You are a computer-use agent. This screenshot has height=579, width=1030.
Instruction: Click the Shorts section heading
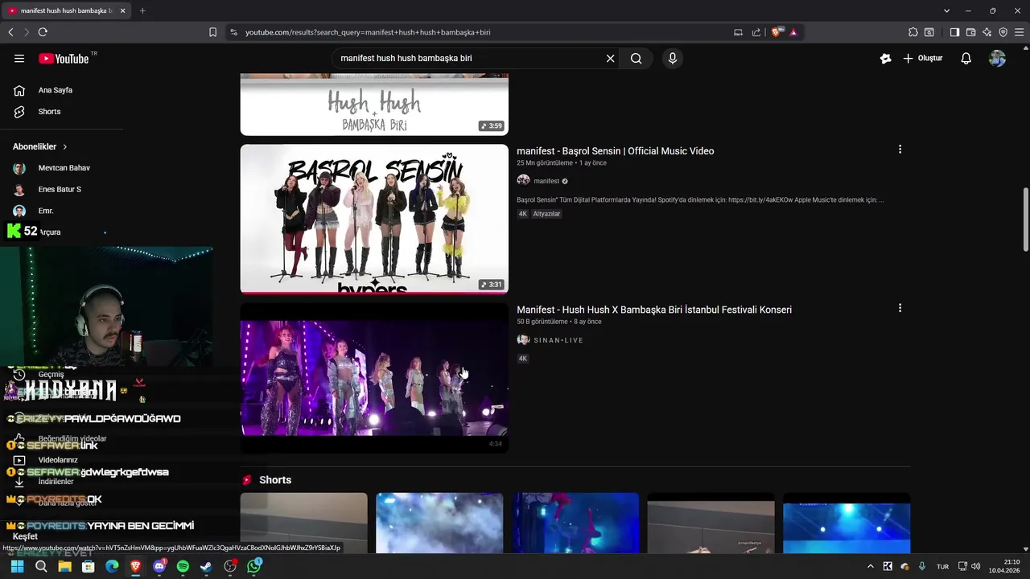coord(275,480)
